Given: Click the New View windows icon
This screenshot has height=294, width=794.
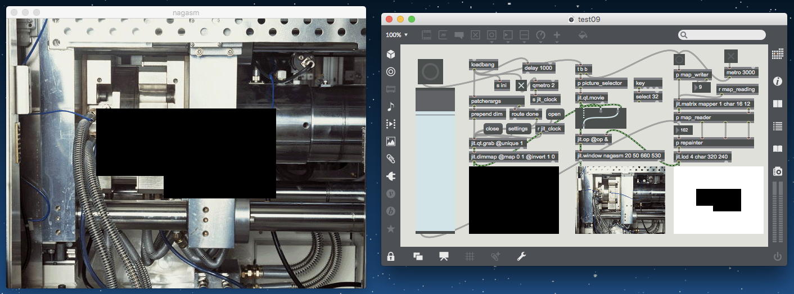Looking at the screenshot, I should click(418, 256).
